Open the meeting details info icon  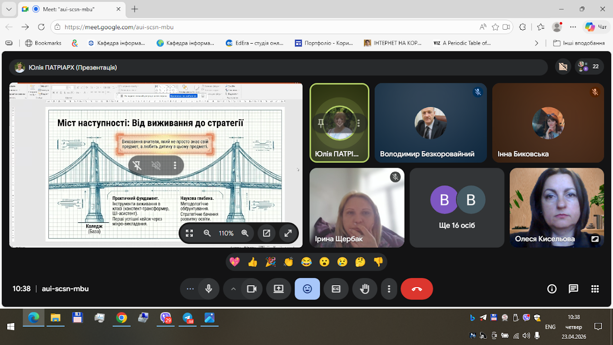[x=552, y=289]
